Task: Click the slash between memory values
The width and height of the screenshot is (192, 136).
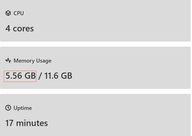Action: click(40, 76)
